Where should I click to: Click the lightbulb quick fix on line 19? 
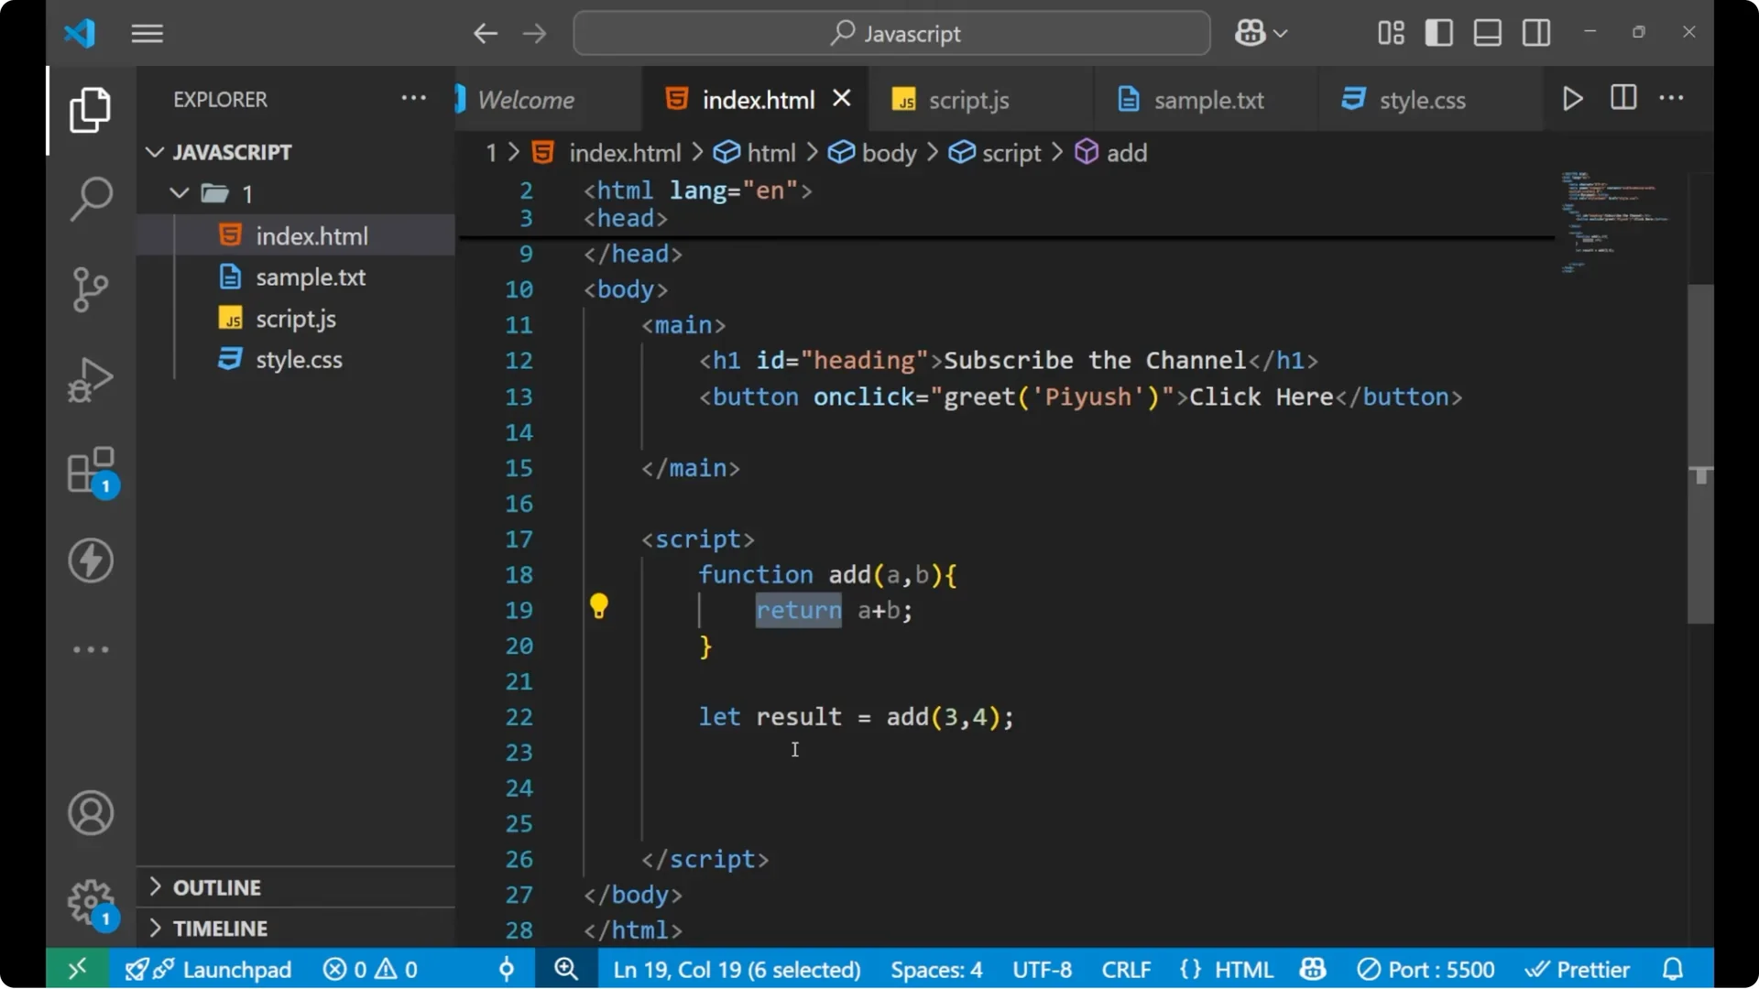[x=599, y=606]
